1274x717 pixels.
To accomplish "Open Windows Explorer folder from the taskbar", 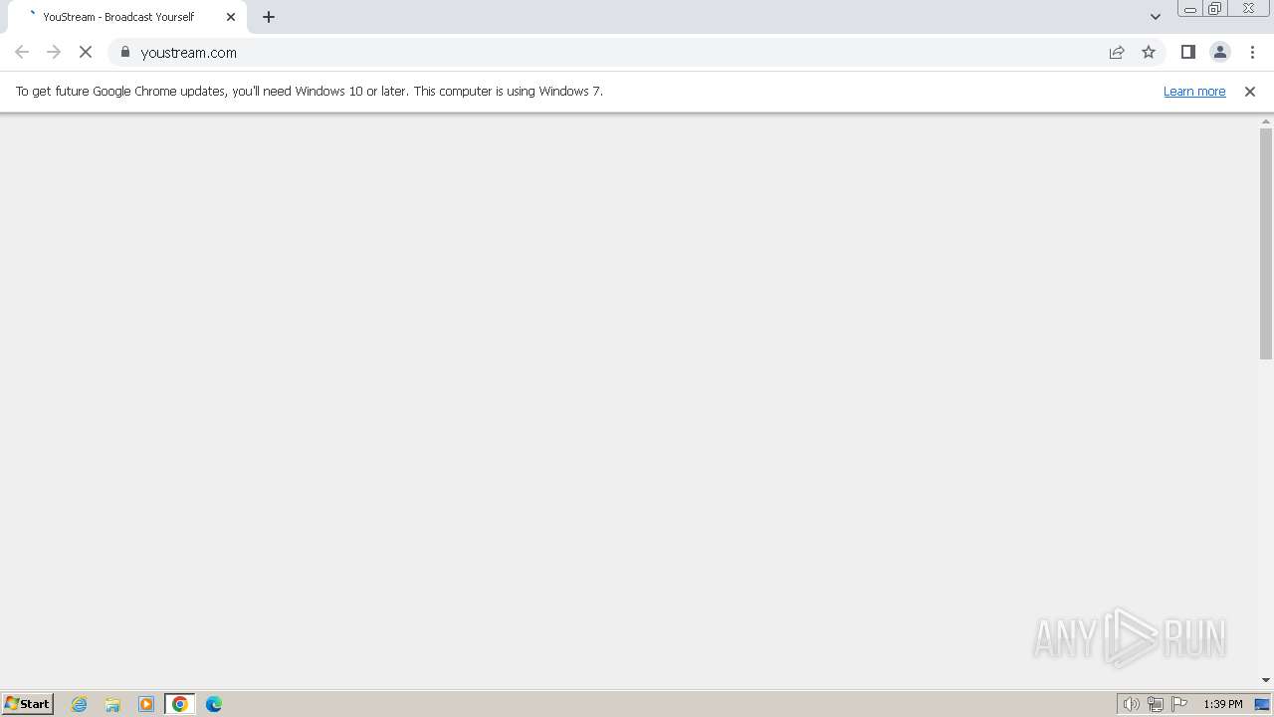I will (112, 704).
